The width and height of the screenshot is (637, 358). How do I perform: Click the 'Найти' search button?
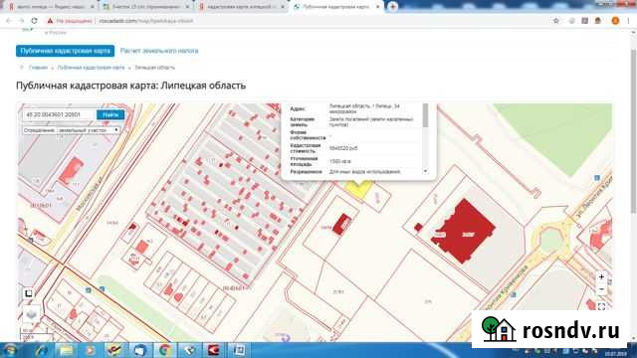(x=110, y=115)
